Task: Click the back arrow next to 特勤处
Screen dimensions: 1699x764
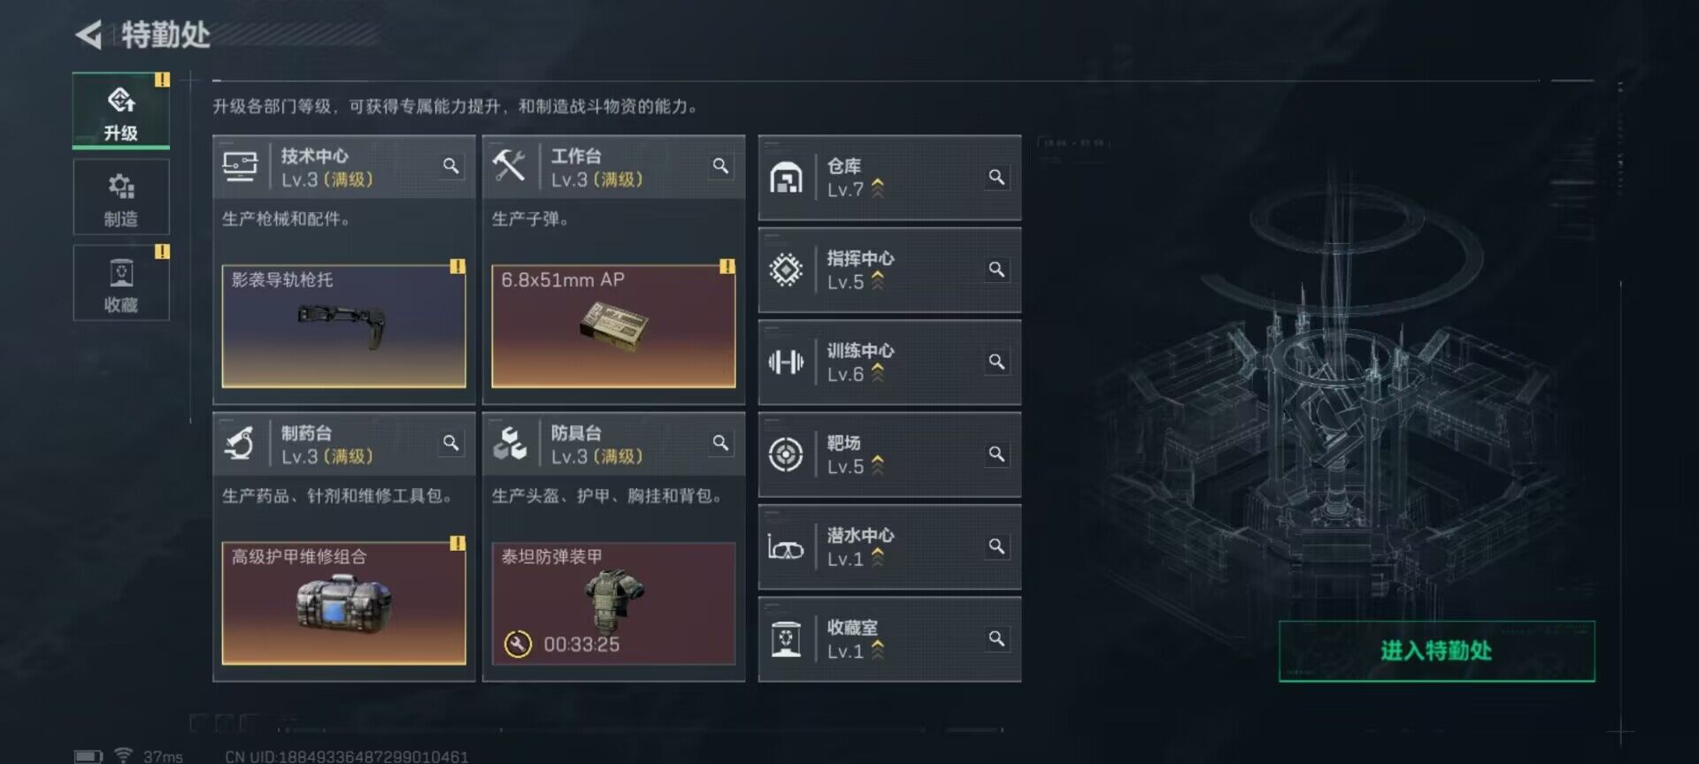Action: [x=88, y=34]
